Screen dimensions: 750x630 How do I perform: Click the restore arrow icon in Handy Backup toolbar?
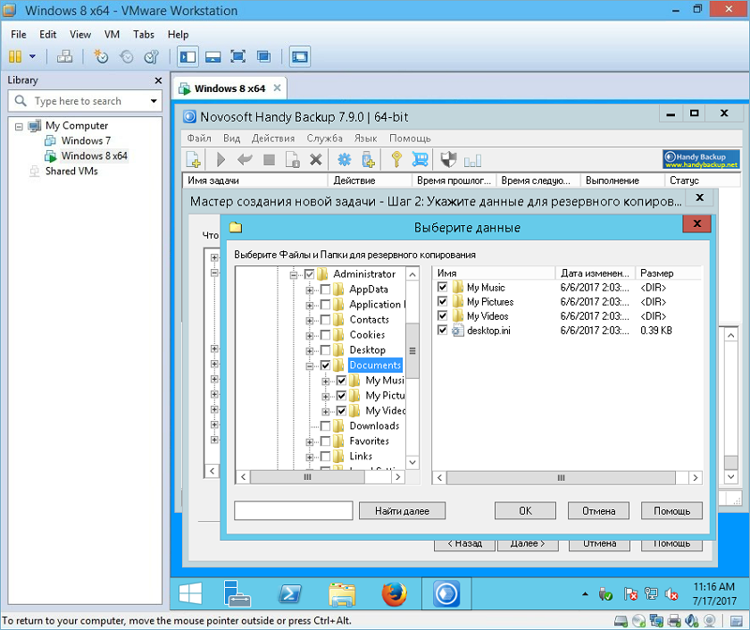tap(245, 160)
